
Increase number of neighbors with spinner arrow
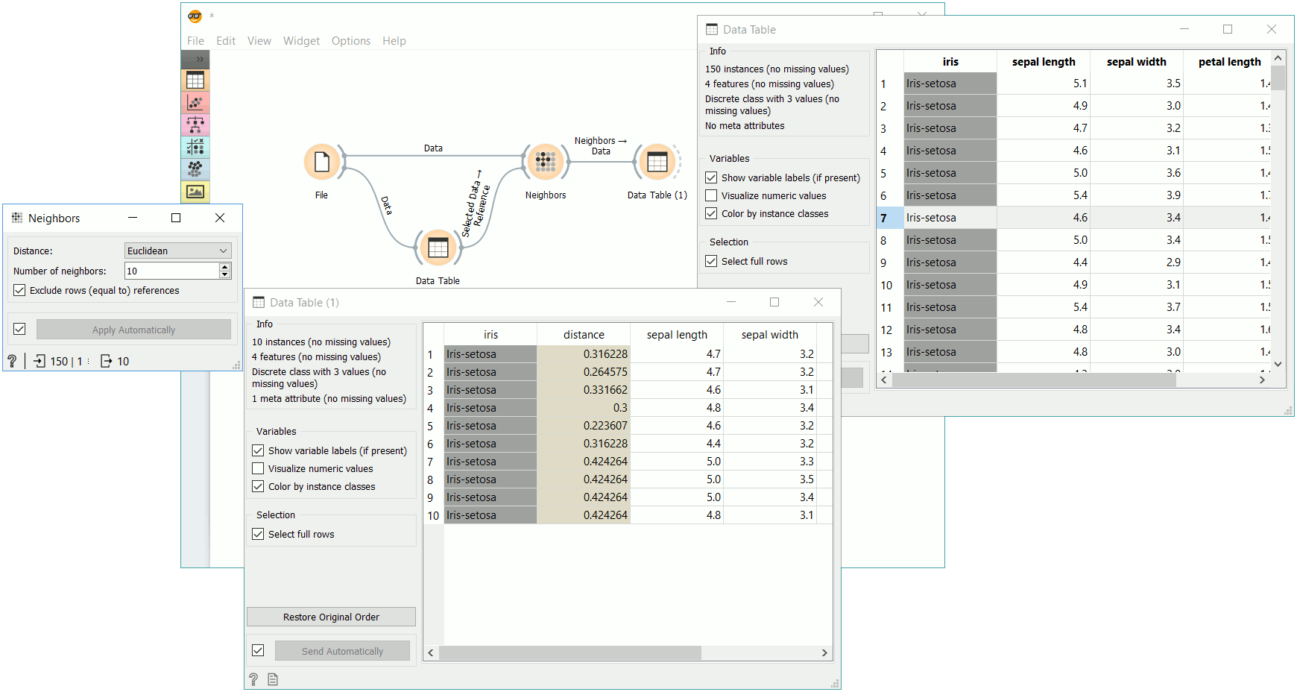(x=224, y=267)
